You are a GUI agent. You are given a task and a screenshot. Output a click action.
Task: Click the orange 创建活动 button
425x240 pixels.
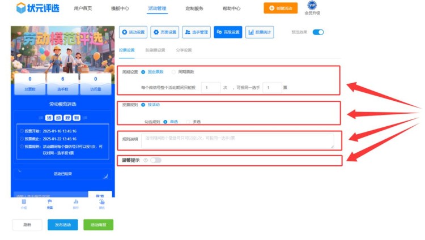(x=280, y=8)
